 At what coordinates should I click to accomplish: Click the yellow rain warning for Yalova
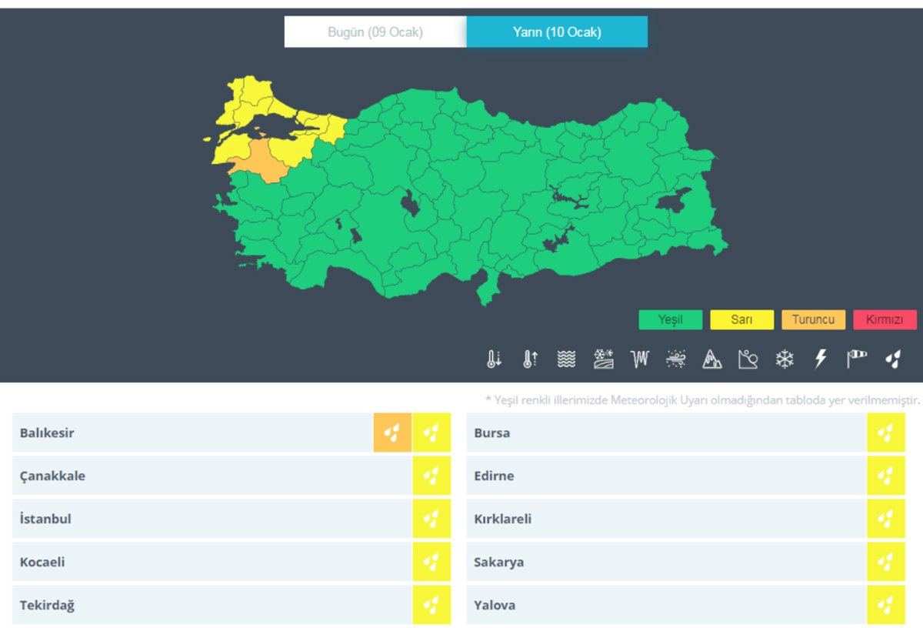(886, 605)
